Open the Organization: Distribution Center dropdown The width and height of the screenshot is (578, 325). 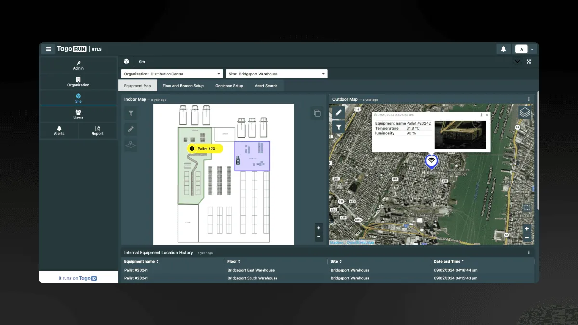click(171, 73)
